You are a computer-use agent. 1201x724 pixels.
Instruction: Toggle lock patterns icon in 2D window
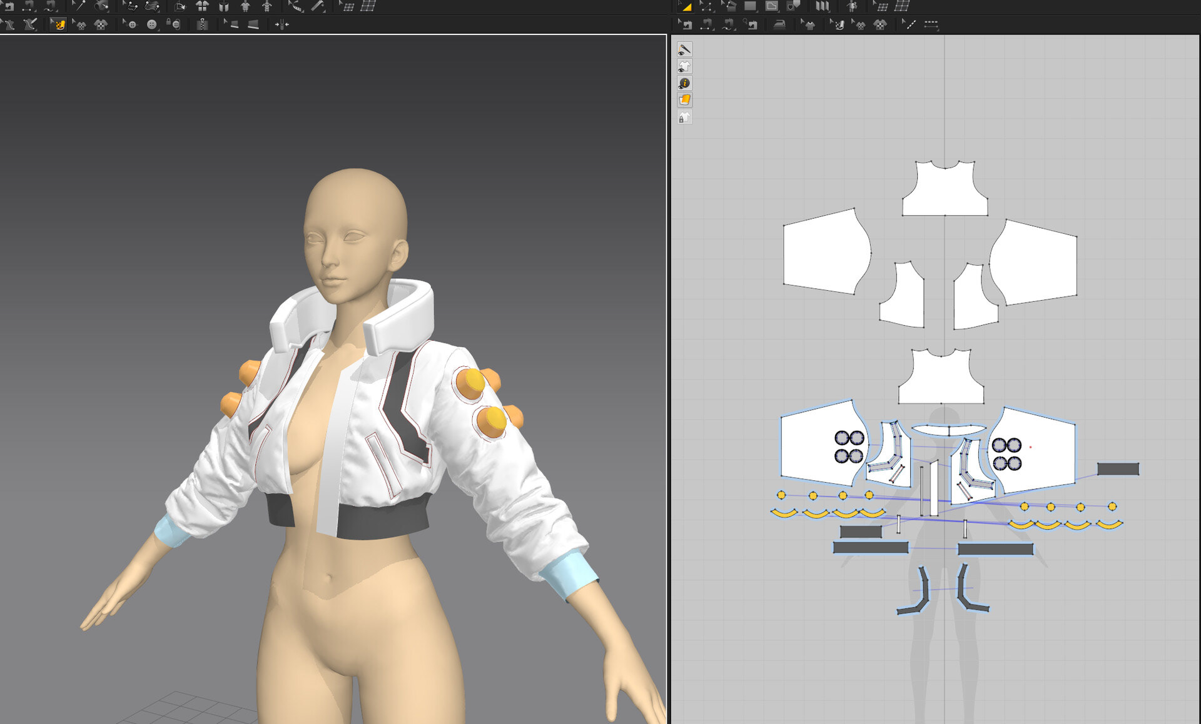point(684,118)
